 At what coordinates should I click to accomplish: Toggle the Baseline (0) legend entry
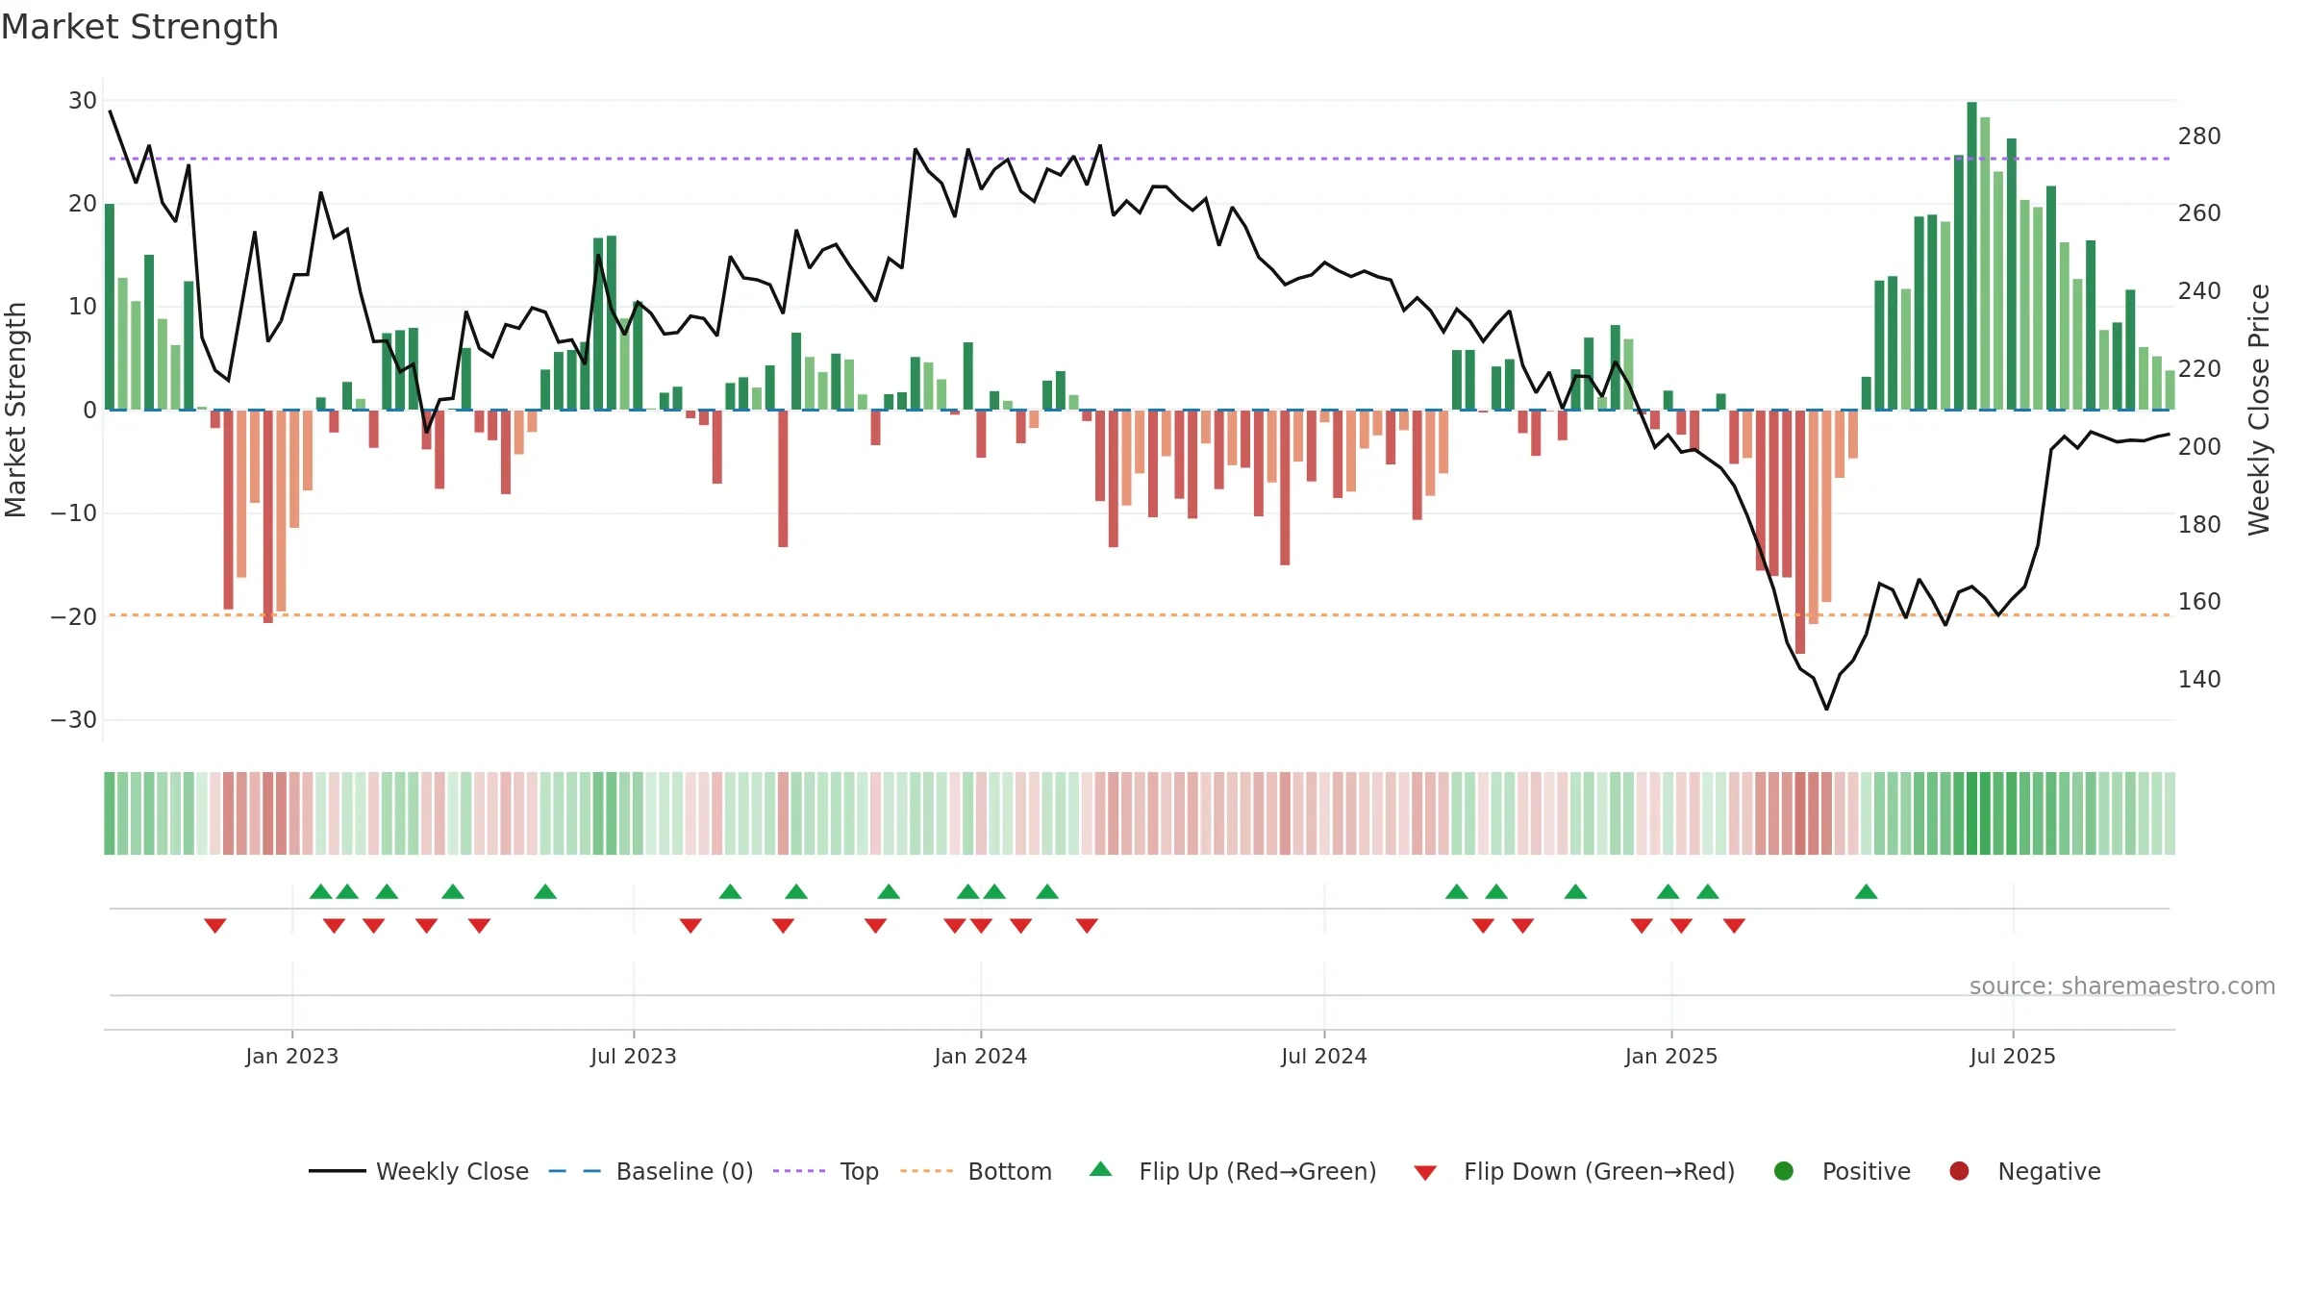click(651, 1171)
